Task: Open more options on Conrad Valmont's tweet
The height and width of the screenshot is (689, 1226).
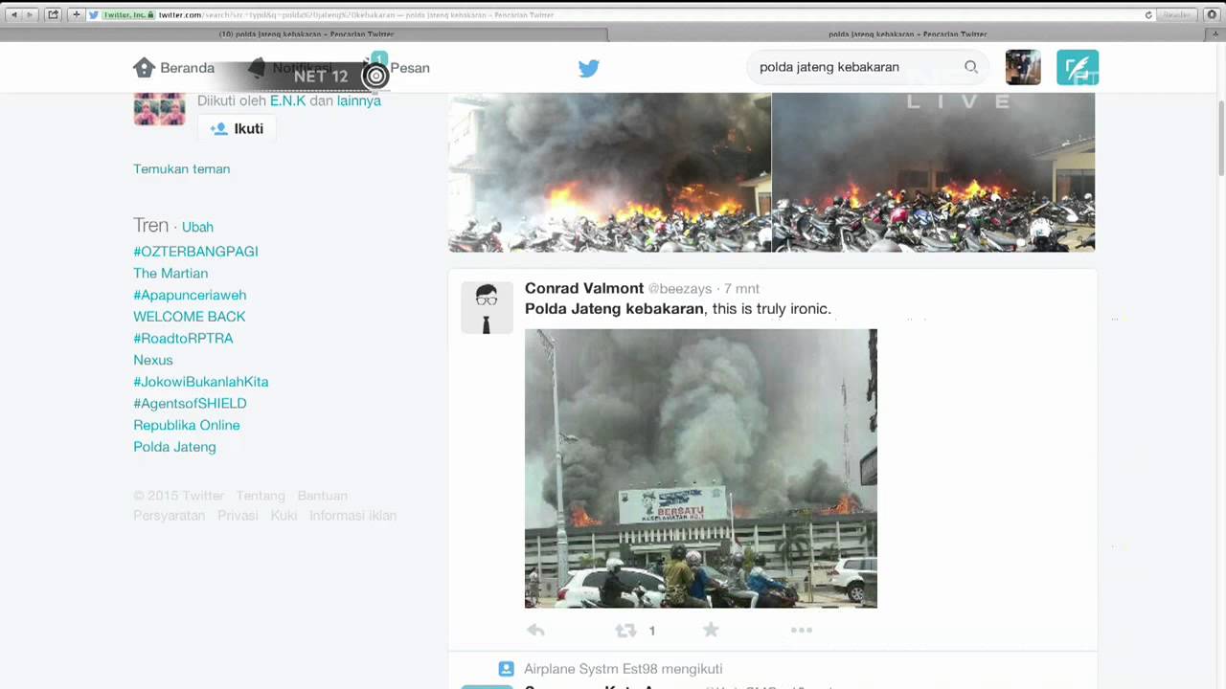Action: [802, 630]
